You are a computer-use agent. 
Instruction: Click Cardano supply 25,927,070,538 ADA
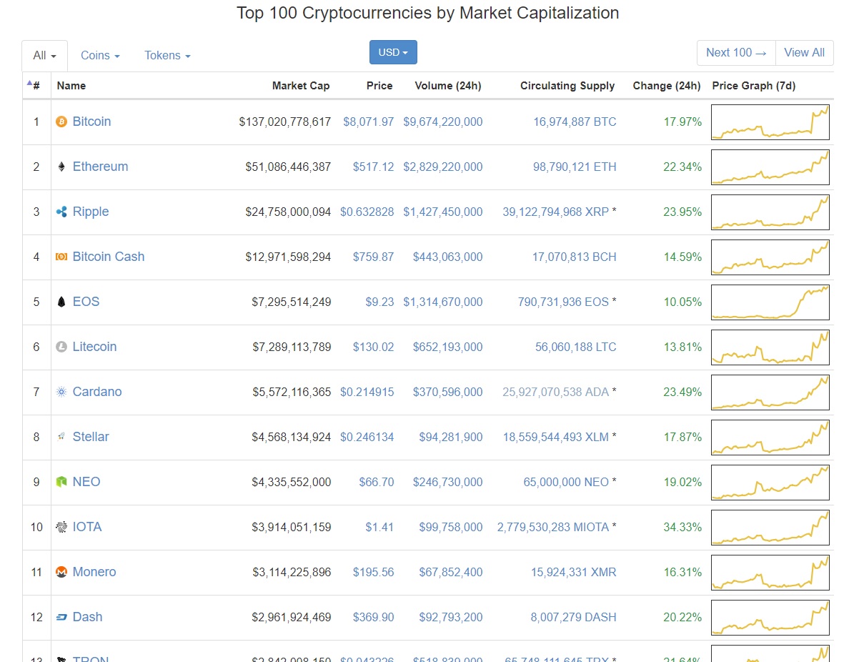point(556,392)
